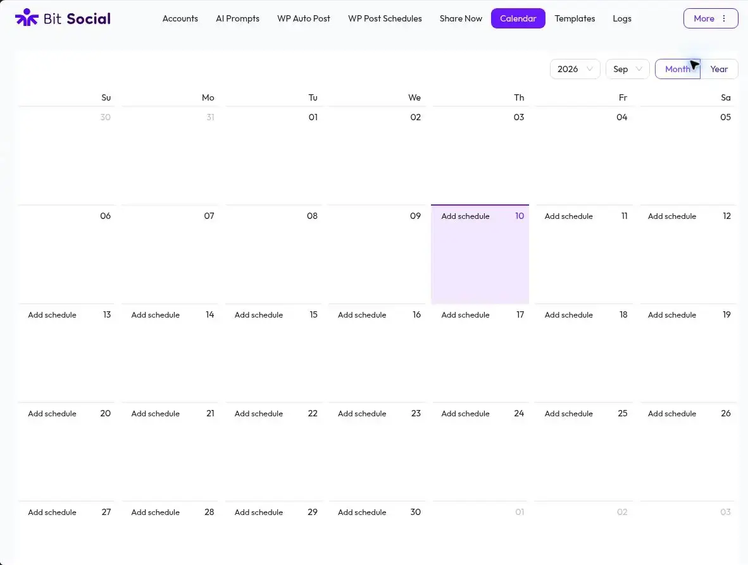This screenshot has height=565, width=748.
Task: Select date 06 in the calendar
Action: [106, 216]
